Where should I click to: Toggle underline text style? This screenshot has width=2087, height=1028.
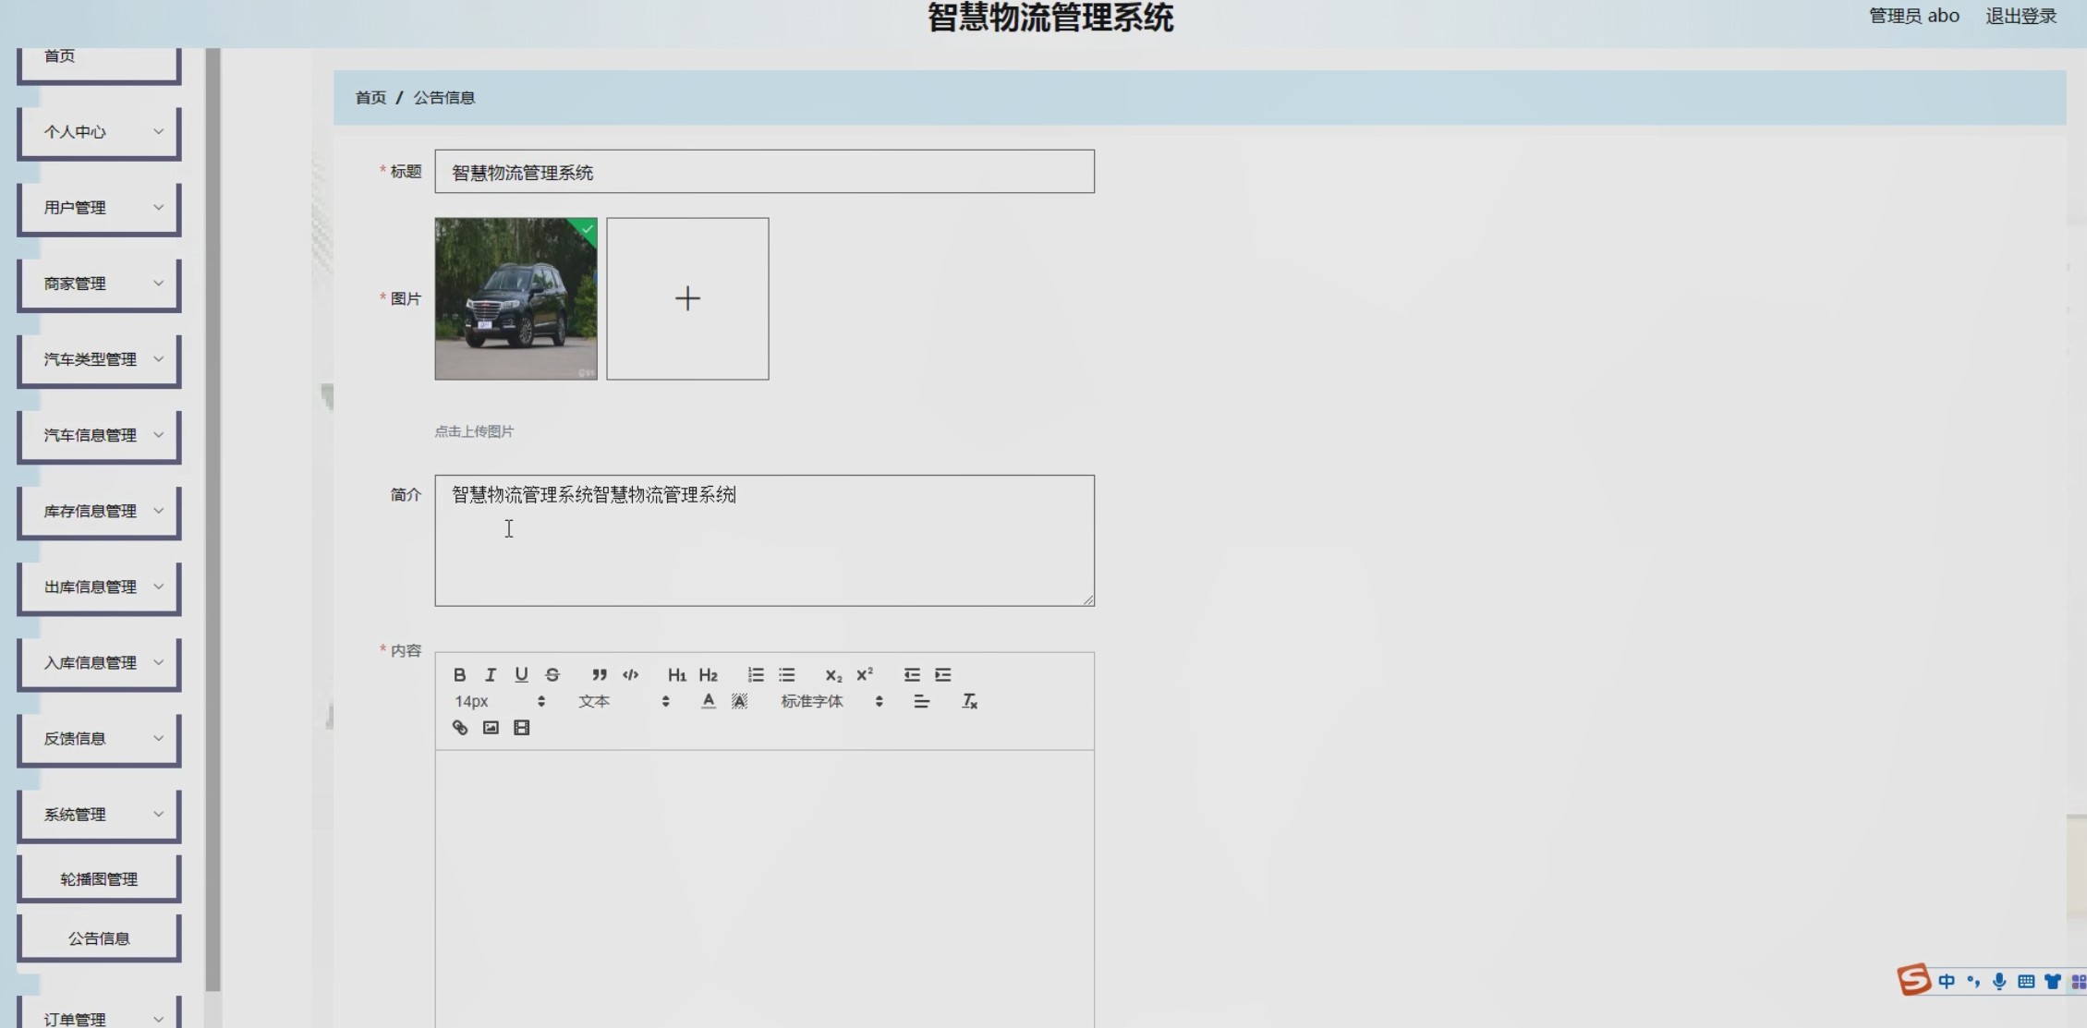[x=521, y=675]
